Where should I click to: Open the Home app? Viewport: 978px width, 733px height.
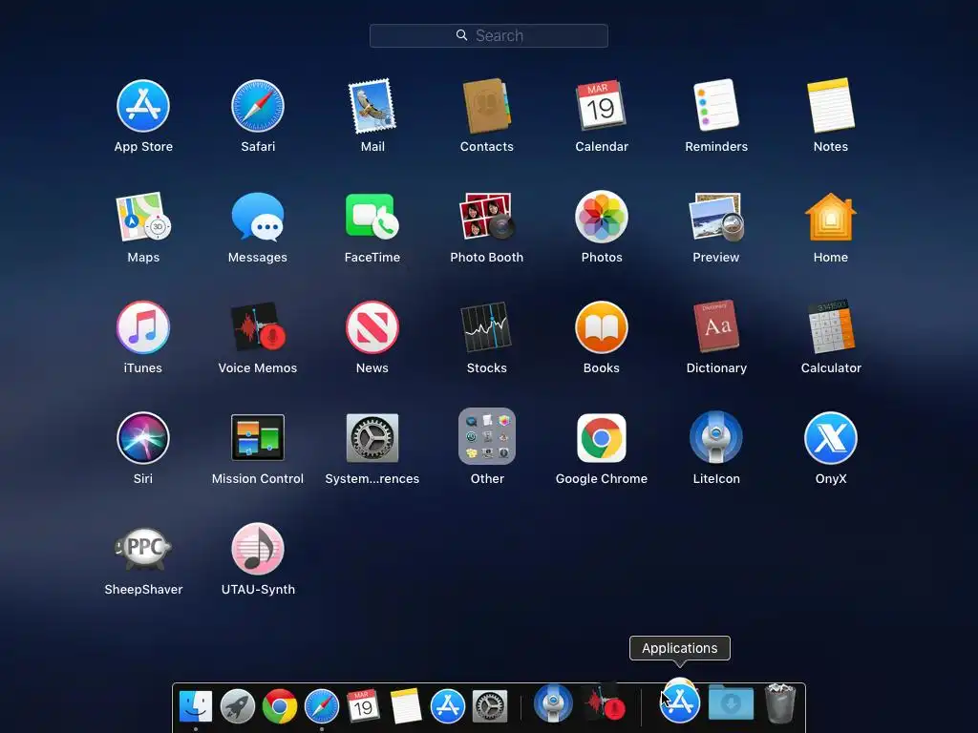[x=831, y=217]
